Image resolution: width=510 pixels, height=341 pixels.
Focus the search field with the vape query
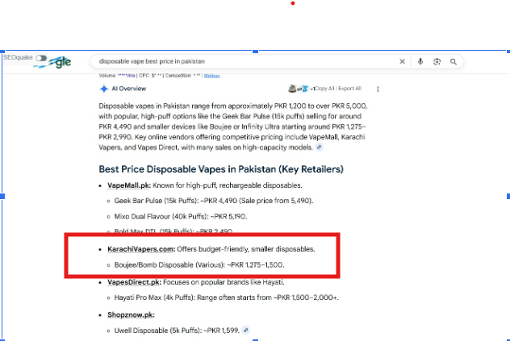pyautogui.click(x=242, y=61)
